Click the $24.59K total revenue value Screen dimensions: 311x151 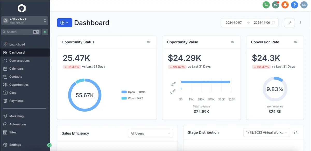[201, 112]
